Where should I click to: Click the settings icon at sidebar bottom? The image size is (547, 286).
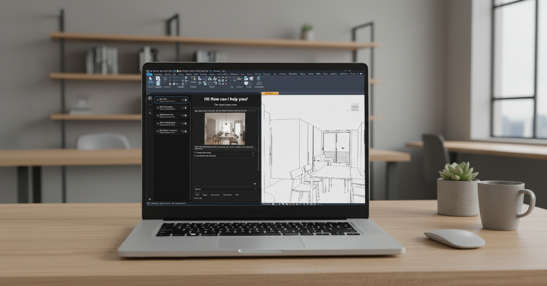[x=150, y=199]
